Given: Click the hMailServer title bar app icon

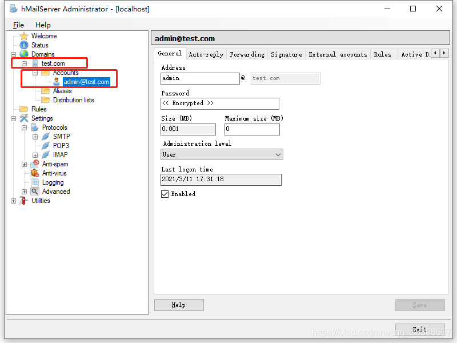Looking at the screenshot, I should pyautogui.click(x=13, y=9).
